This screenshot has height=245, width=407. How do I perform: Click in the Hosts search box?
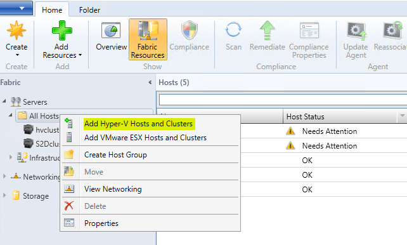283,100
